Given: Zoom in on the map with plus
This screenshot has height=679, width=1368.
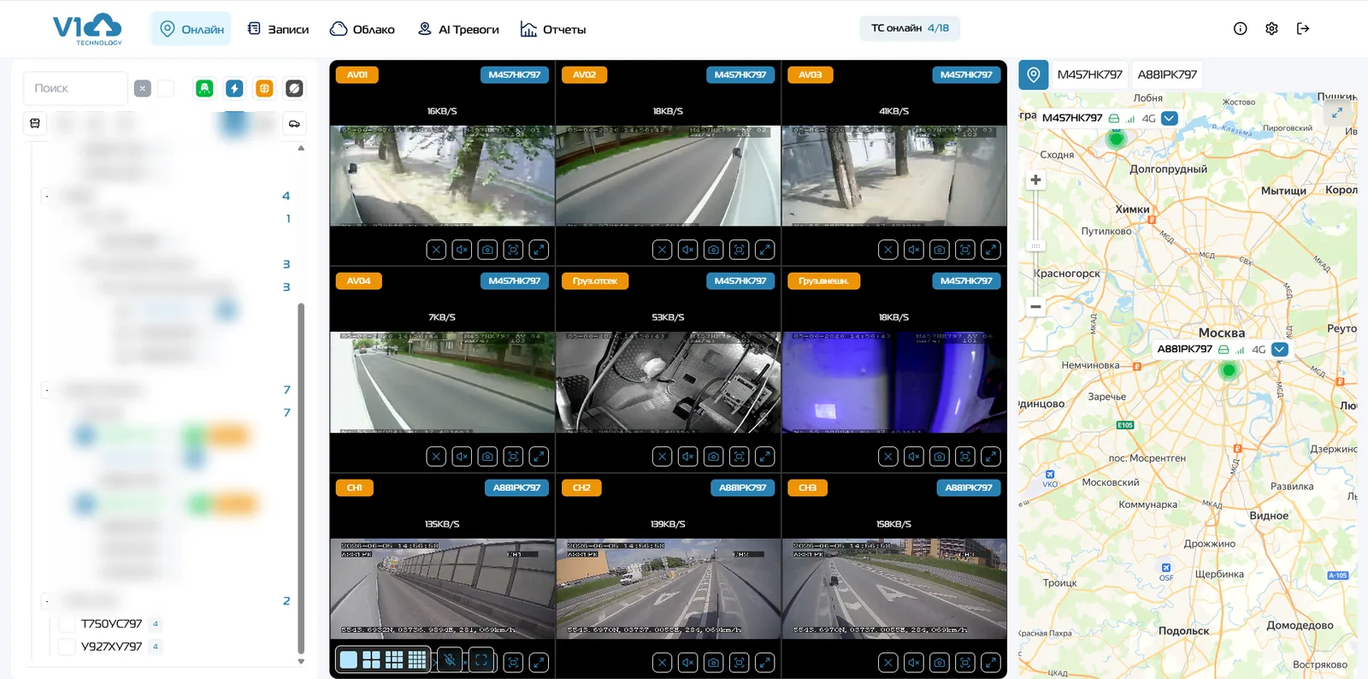Looking at the screenshot, I should point(1035,180).
